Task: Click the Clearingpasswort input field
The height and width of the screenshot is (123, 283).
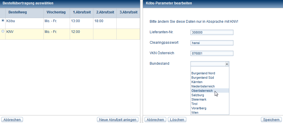Action: [212, 43]
